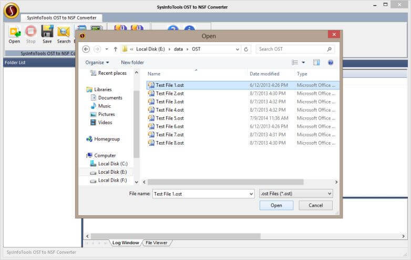Image resolution: width=411 pixels, height=260 pixels.
Task: Select Libraries in navigation pane
Action: click(99, 89)
